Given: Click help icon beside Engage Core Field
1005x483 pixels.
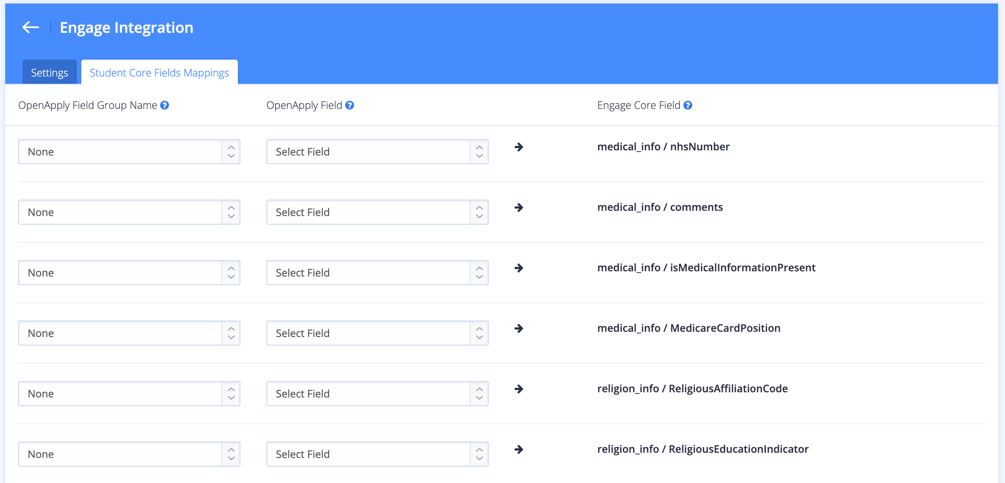Looking at the screenshot, I should click(x=688, y=105).
